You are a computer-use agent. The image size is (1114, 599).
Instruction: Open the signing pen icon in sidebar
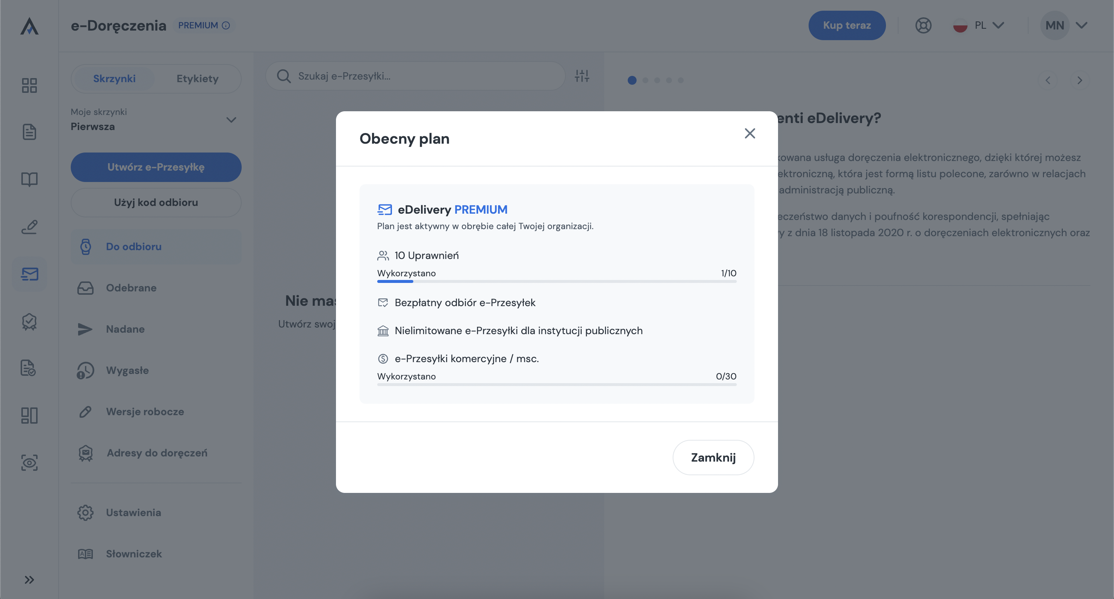[x=29, y=227]
